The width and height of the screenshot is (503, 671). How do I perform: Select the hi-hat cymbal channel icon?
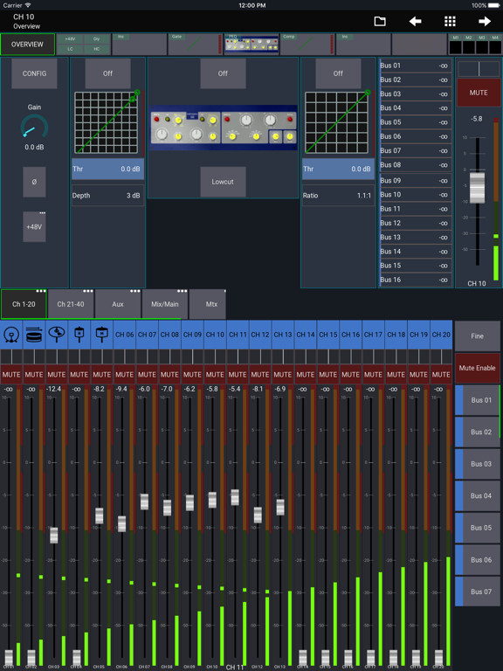[57, 335]
